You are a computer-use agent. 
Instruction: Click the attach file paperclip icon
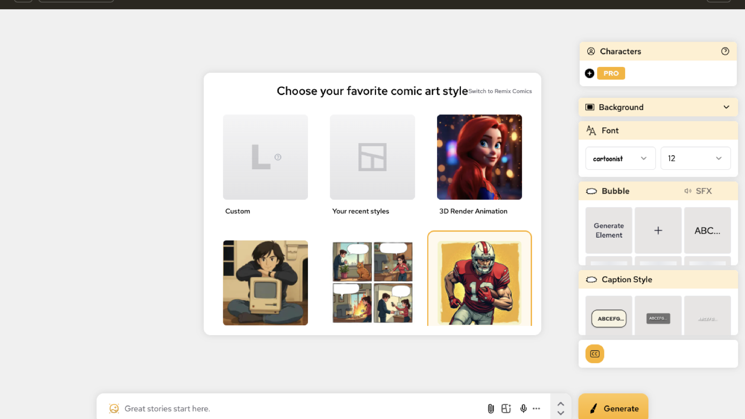point(491,408)
